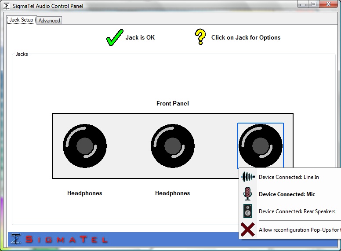
Task: Click the microphone icon in menu
Action: (x=247, y=193)
